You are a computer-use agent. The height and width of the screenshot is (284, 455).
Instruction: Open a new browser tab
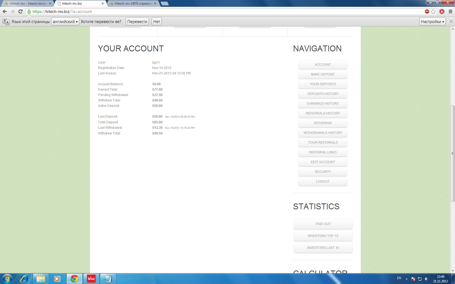(x=164, y=4)
